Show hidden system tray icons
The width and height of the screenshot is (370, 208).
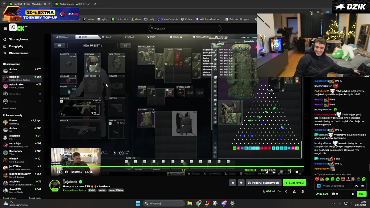(x=333, y=203)
